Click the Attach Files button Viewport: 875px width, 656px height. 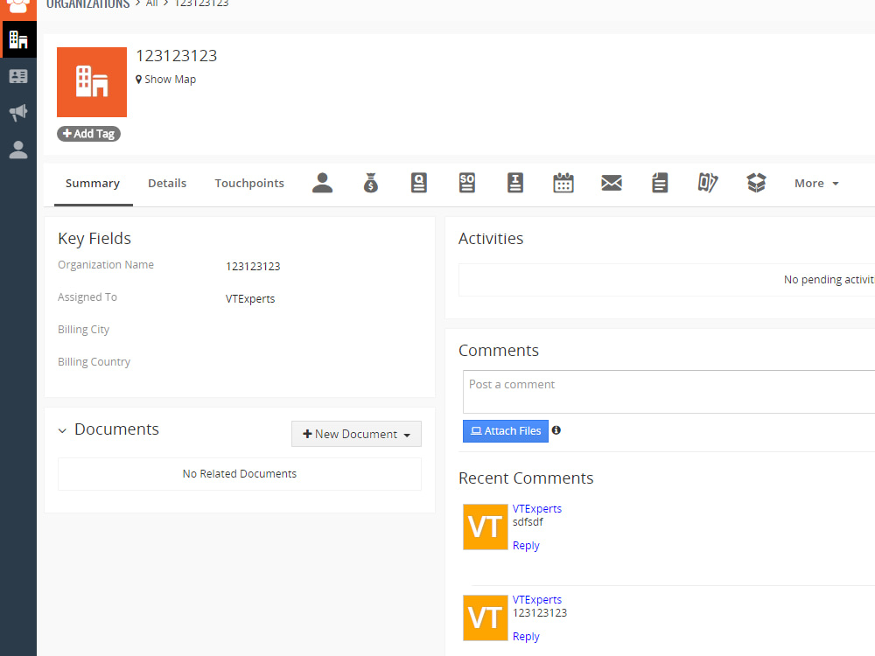point(506,431)
